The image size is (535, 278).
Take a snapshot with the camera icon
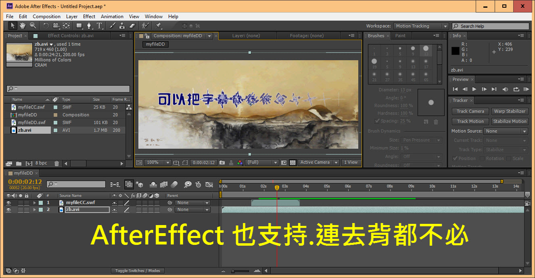(222, 162)
